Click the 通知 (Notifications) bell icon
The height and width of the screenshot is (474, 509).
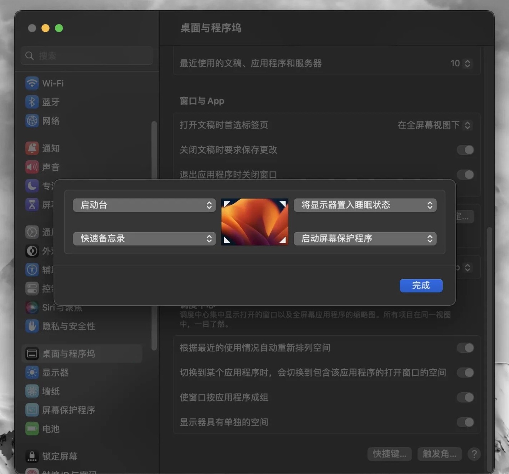(32, 148)
